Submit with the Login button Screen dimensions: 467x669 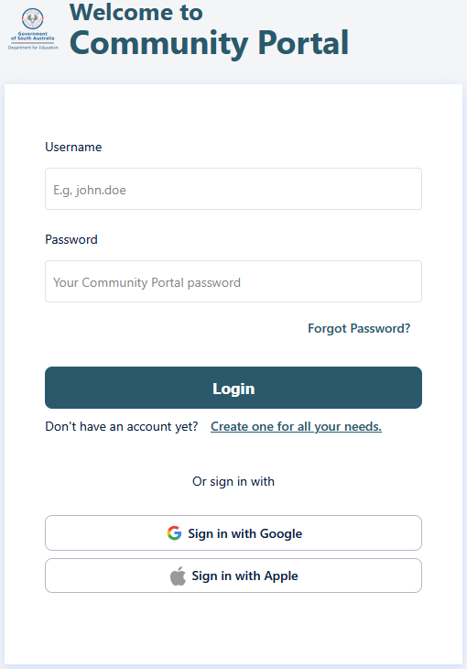[233, 388]
